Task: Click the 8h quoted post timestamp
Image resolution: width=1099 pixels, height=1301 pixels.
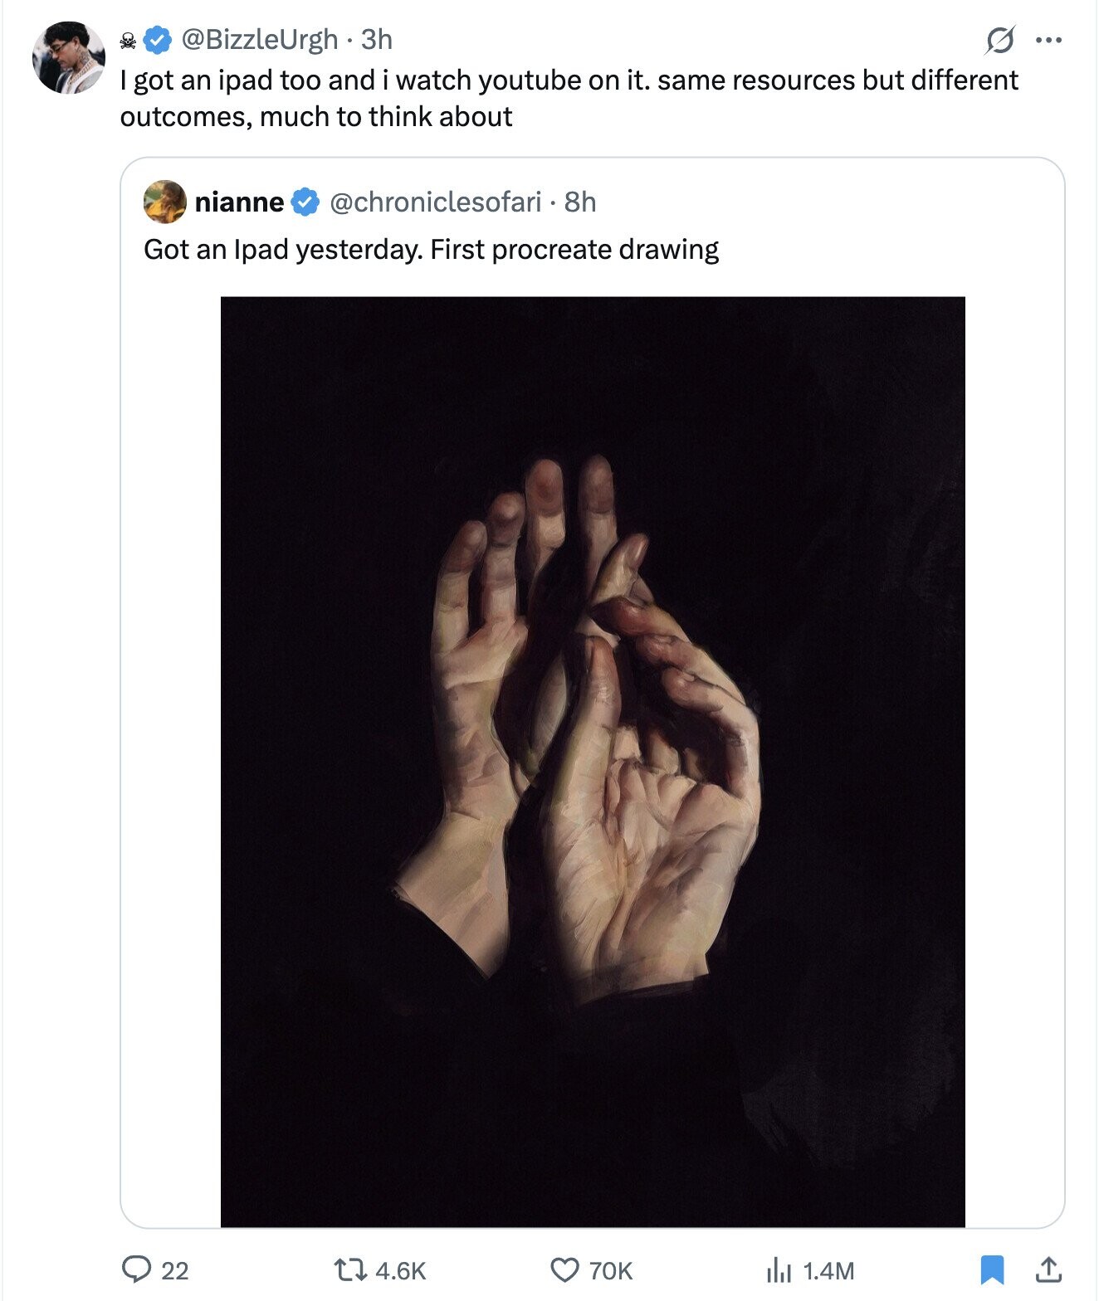Action: coord(580,202)
